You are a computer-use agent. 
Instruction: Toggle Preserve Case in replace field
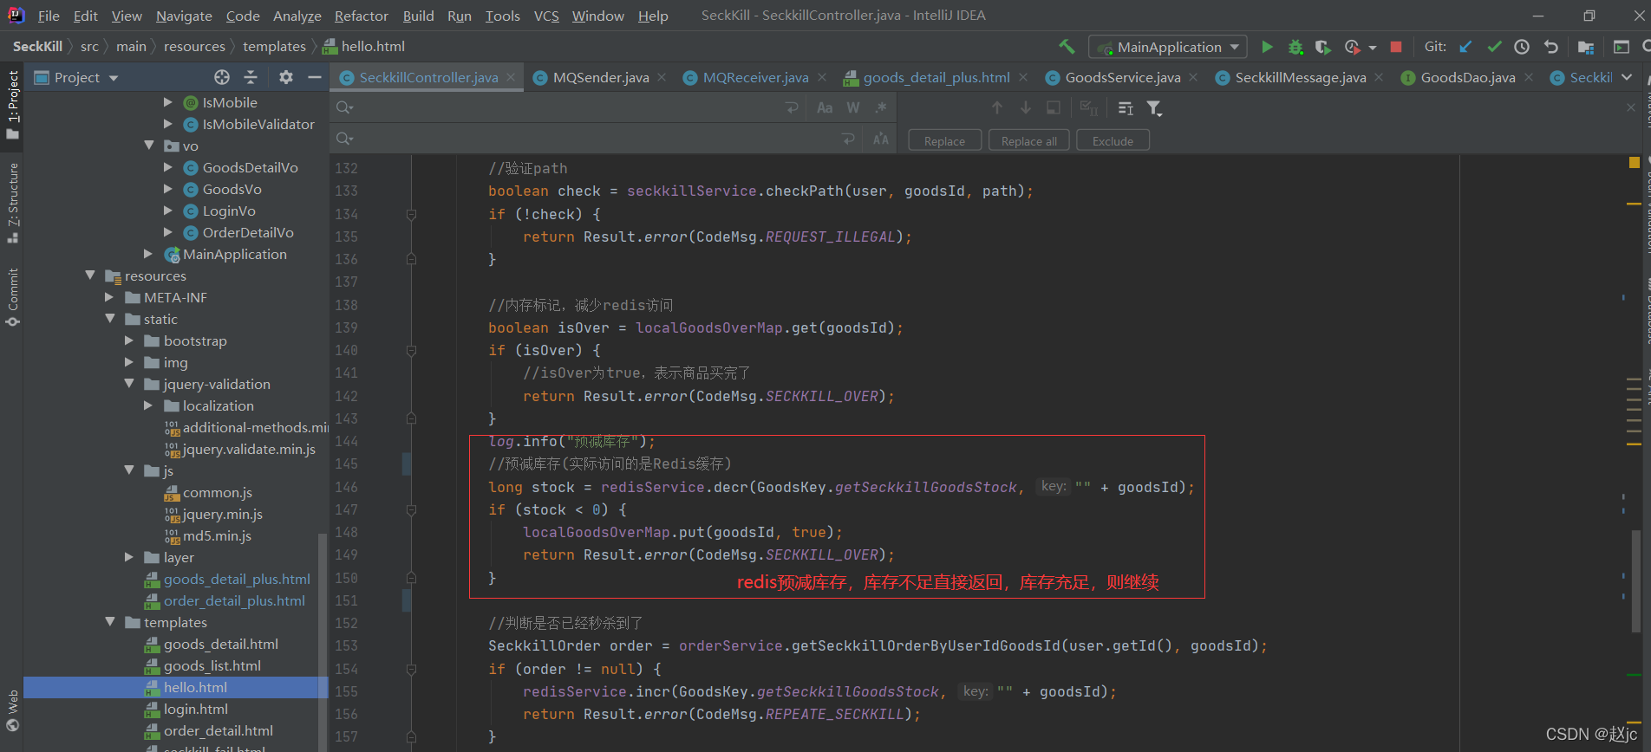coord(881,139)
